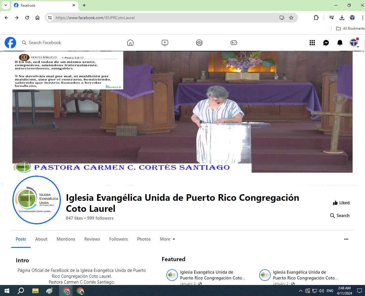365x296 pixels.
Task: Switch to the Mentions tab
Action: tap(66, 239)
